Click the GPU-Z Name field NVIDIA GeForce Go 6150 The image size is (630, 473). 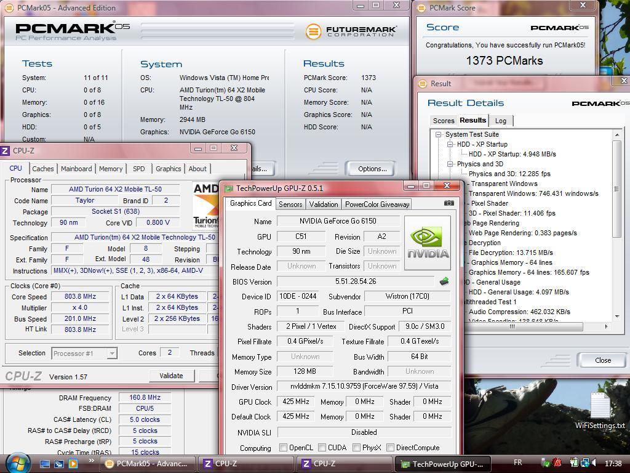pyautogui.click(x=338, y=221)
